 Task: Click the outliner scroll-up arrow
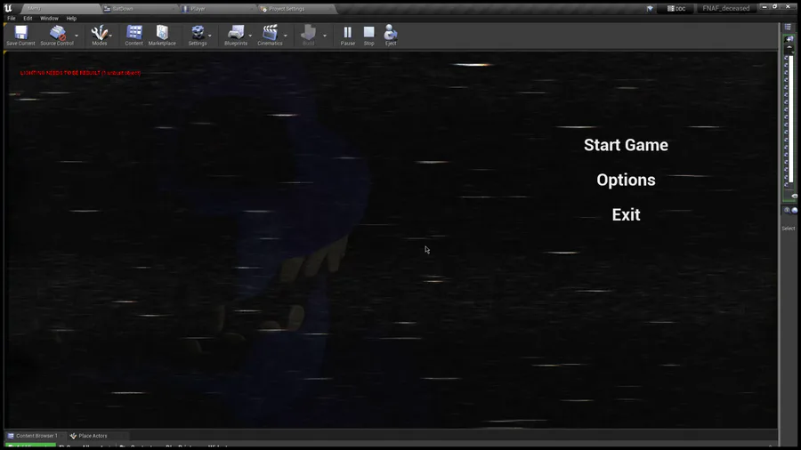pos(789,47)
